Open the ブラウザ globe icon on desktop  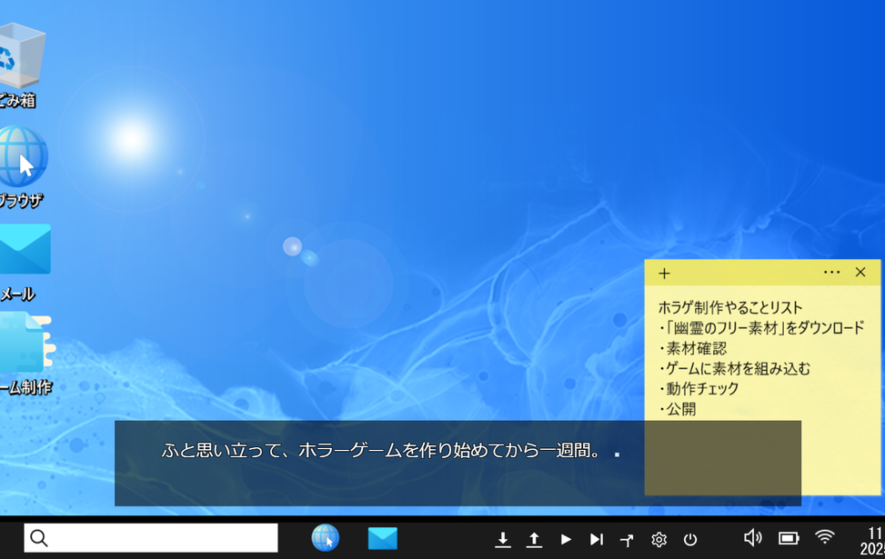[x=20, y=156]
